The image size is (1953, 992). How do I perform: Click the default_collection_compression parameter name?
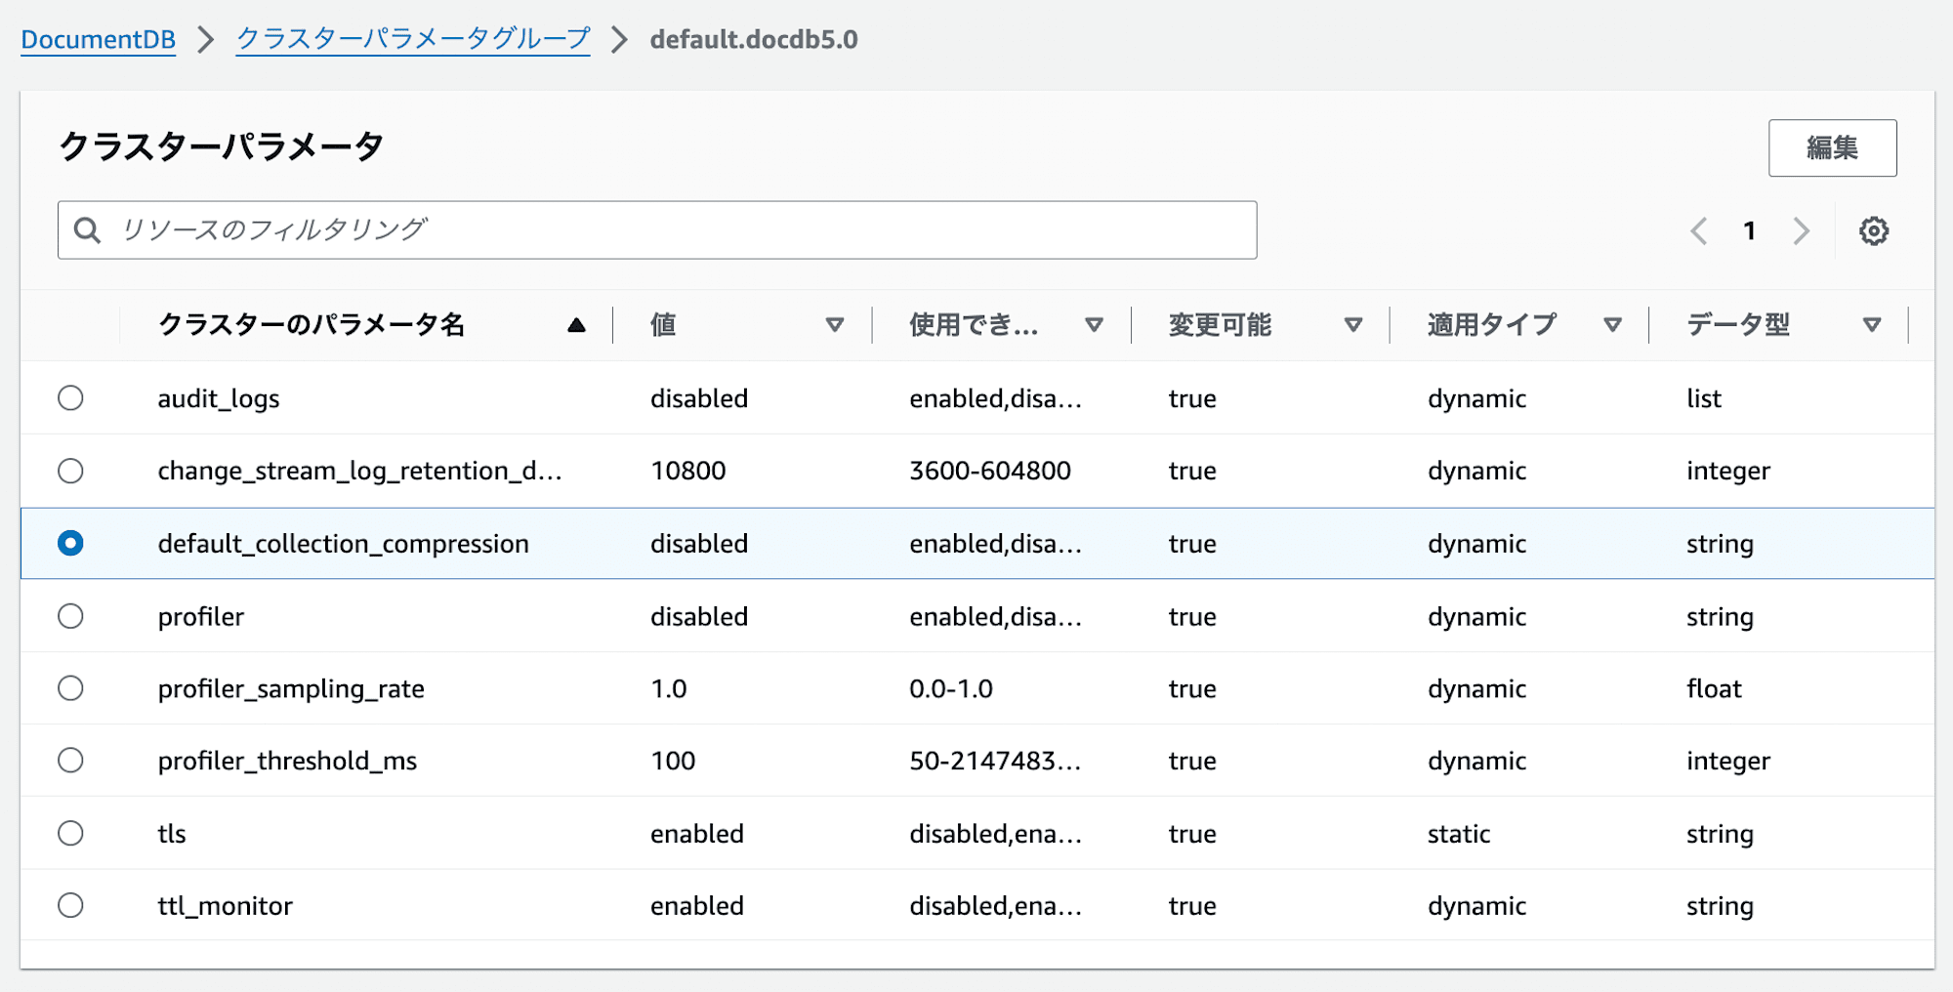click(x=343, y=544)
